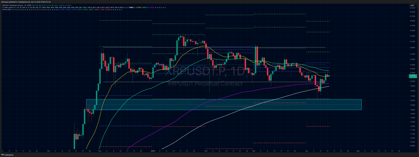Click the 3.1000 price axis label
This screenshot has width=419, height=157.
[412, 41]
